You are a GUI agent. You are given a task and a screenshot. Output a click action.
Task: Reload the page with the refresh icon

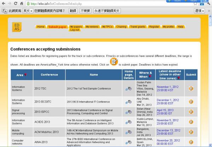tap(16, 4)
